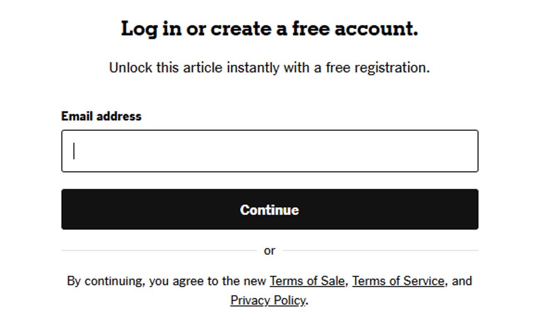Click the divider line left of "or"
The image size is (533, 320).
[x=158, y=251]
